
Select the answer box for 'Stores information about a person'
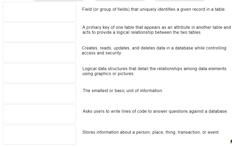[x=39, y=135]
